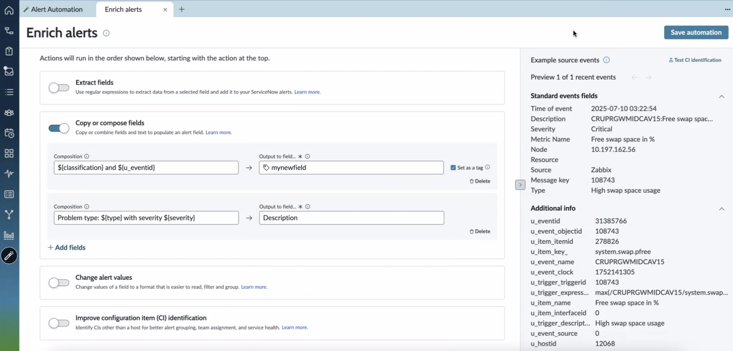Screen dimensions: 733x351
Task: Open the calendar clock sidebar icon
Action: click(9, 133)
